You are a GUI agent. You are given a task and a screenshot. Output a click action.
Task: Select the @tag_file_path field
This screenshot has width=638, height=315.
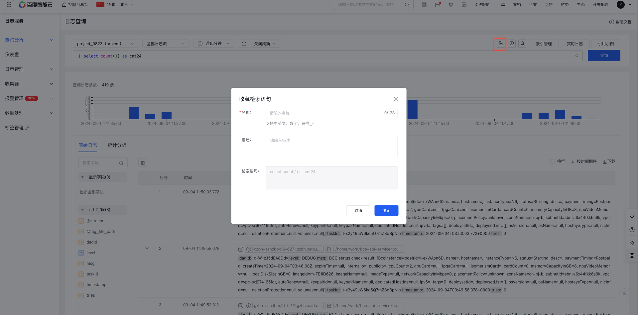point(101,232)
